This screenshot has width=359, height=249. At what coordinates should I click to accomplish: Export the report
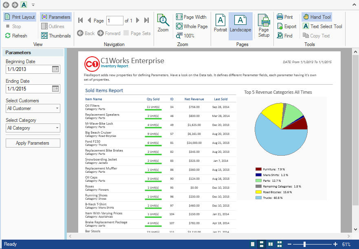click(286, 26)
